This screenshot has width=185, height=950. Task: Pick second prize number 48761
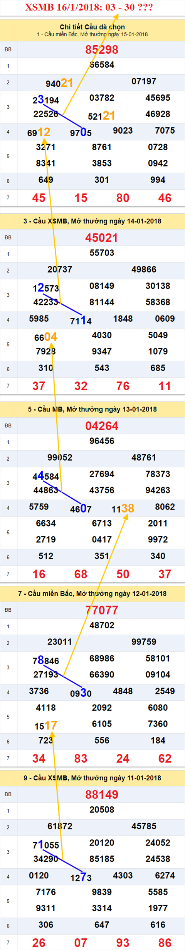(x=144, y=458)
